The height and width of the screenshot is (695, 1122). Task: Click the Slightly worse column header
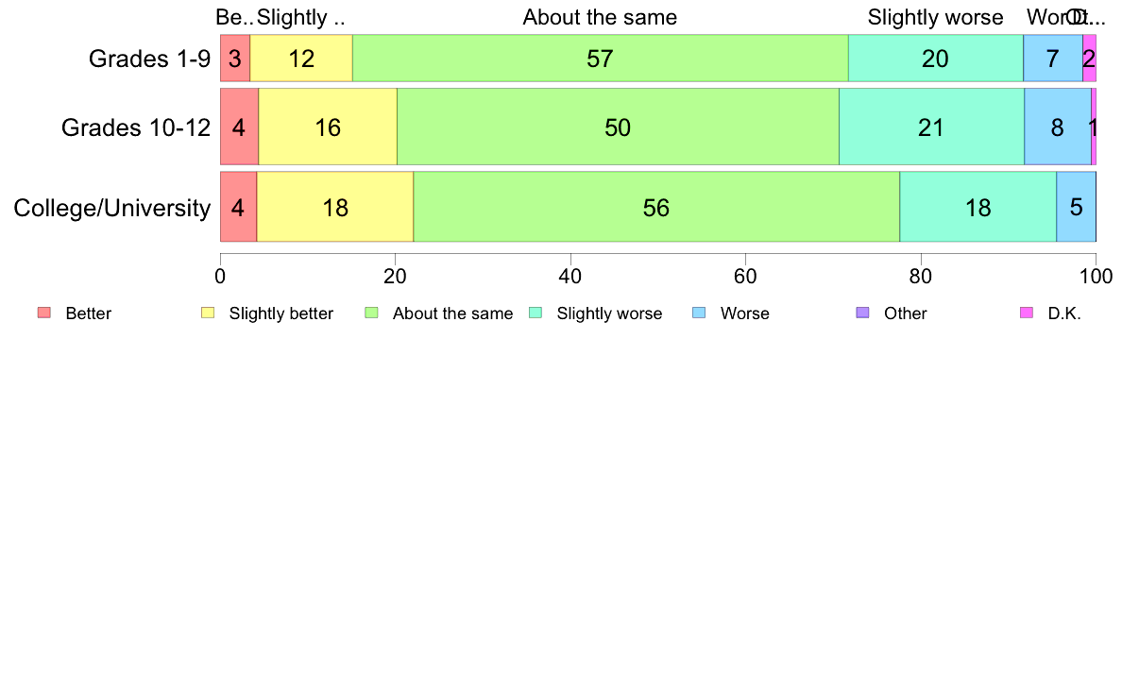point(935,17)
